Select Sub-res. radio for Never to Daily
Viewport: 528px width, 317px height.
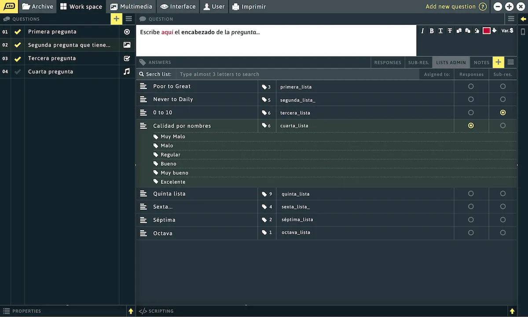tap(502, 100)
